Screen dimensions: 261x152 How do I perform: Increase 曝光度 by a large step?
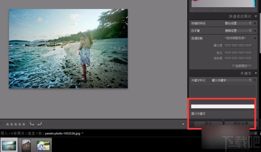click(x=248, y=45)
